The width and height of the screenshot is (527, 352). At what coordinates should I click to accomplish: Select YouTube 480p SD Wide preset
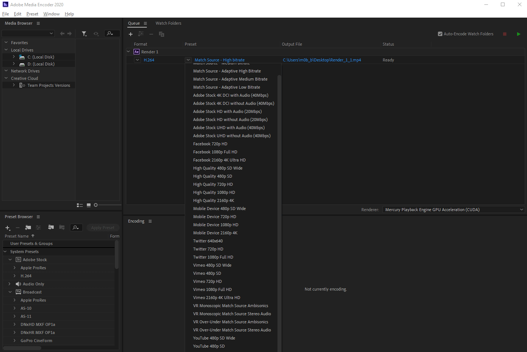click(x=214, y=338)
